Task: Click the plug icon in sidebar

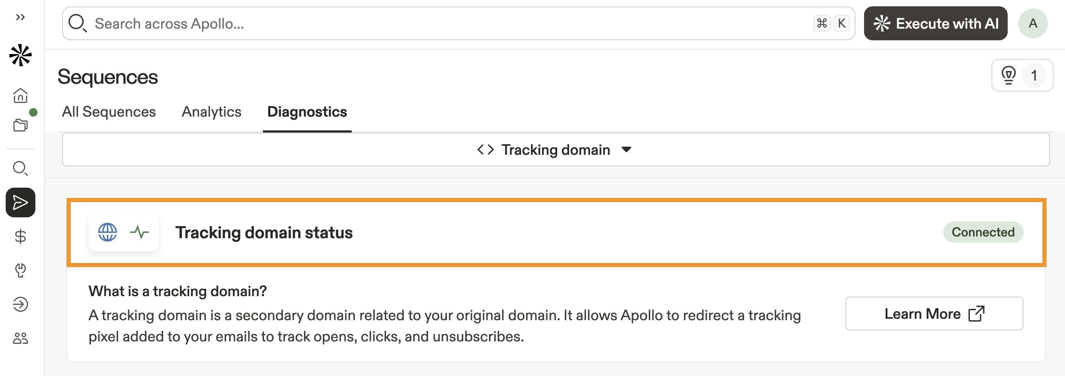Action: [20, 270]
